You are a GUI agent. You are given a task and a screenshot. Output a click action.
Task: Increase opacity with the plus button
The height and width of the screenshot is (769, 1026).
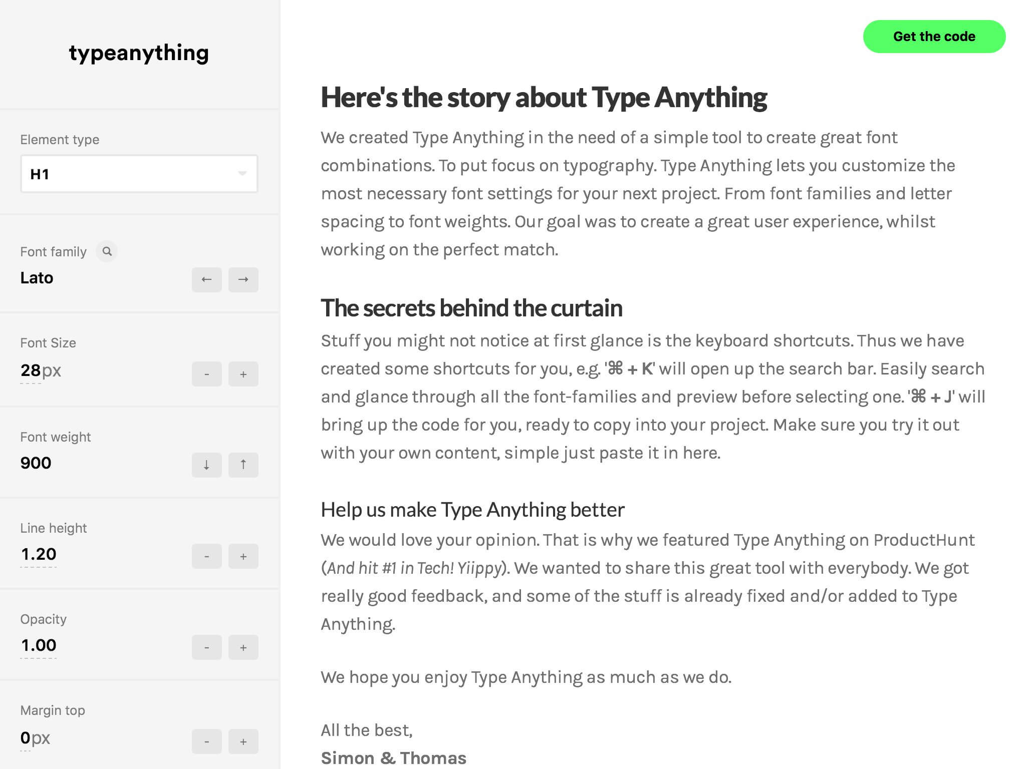(243, 647)
